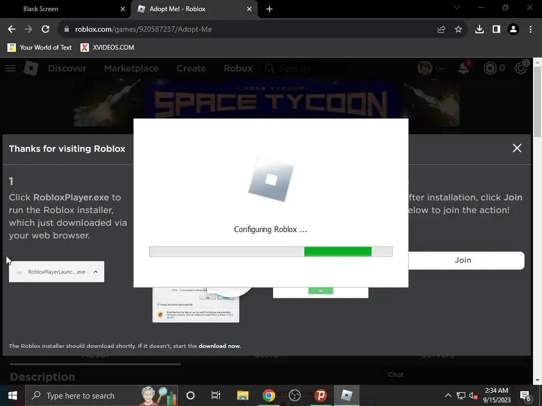Open Task View on taskbar
This screenshot has width=542, height=406.
[216, 395]
